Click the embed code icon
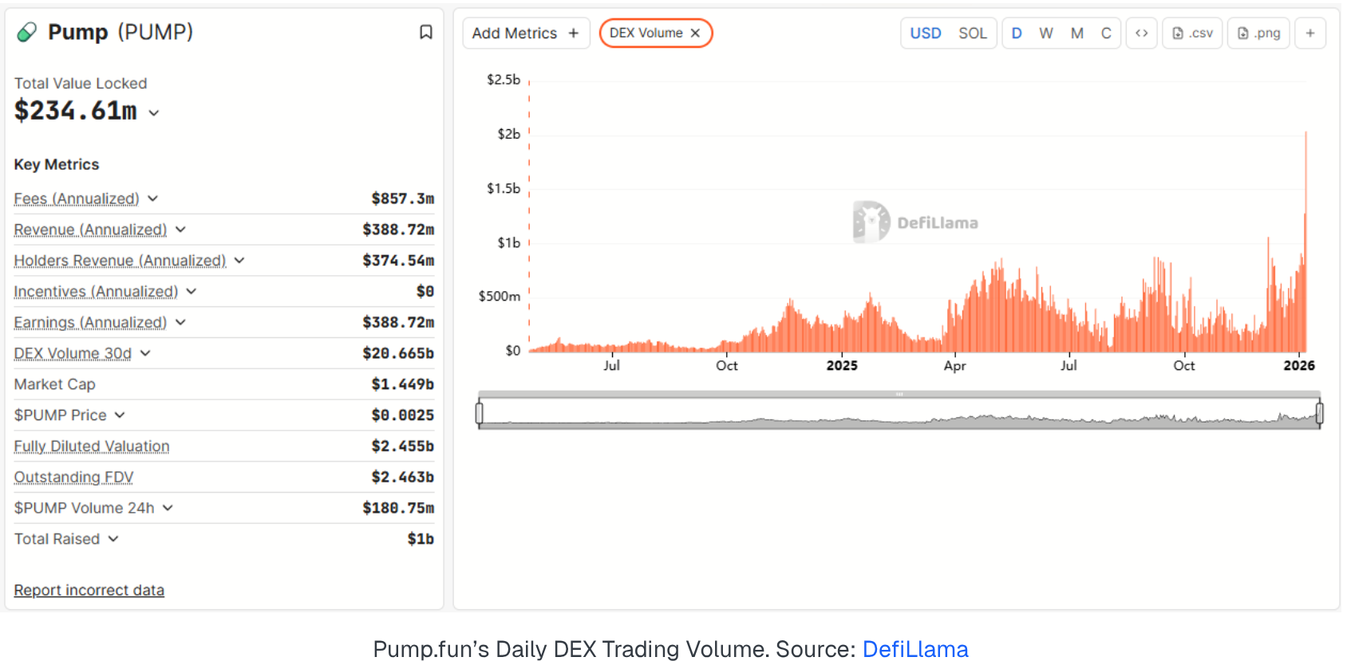The height and width of the screenshot is (661, 1347). (1141, 33)
